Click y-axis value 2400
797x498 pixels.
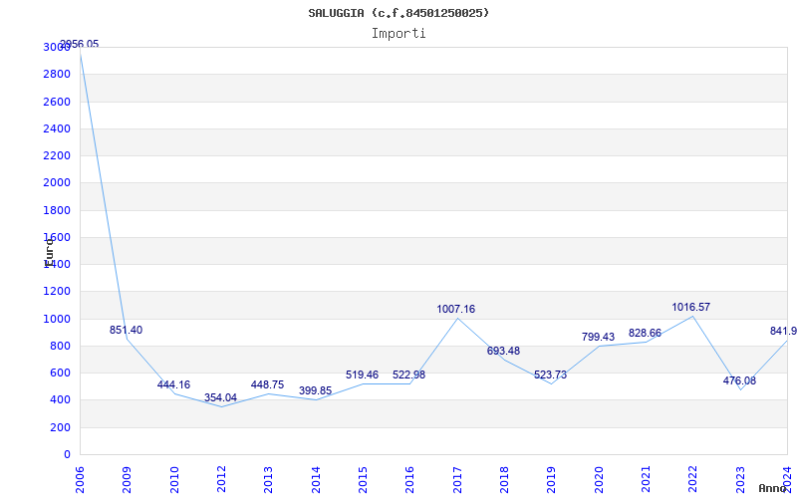[x=57, y=128]
